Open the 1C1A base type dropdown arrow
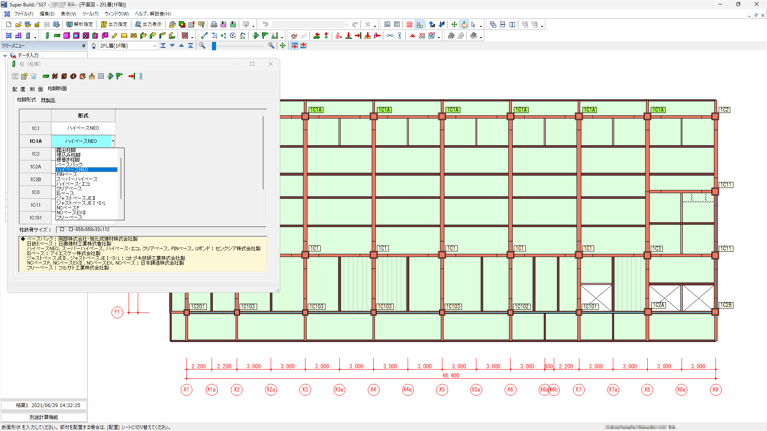 coord(113,141)
